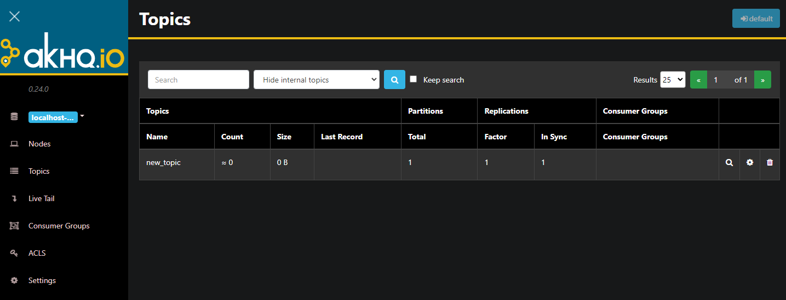Click the blue search magnifier button
This screenshot has width=786, height=300.
coord(394,80)
